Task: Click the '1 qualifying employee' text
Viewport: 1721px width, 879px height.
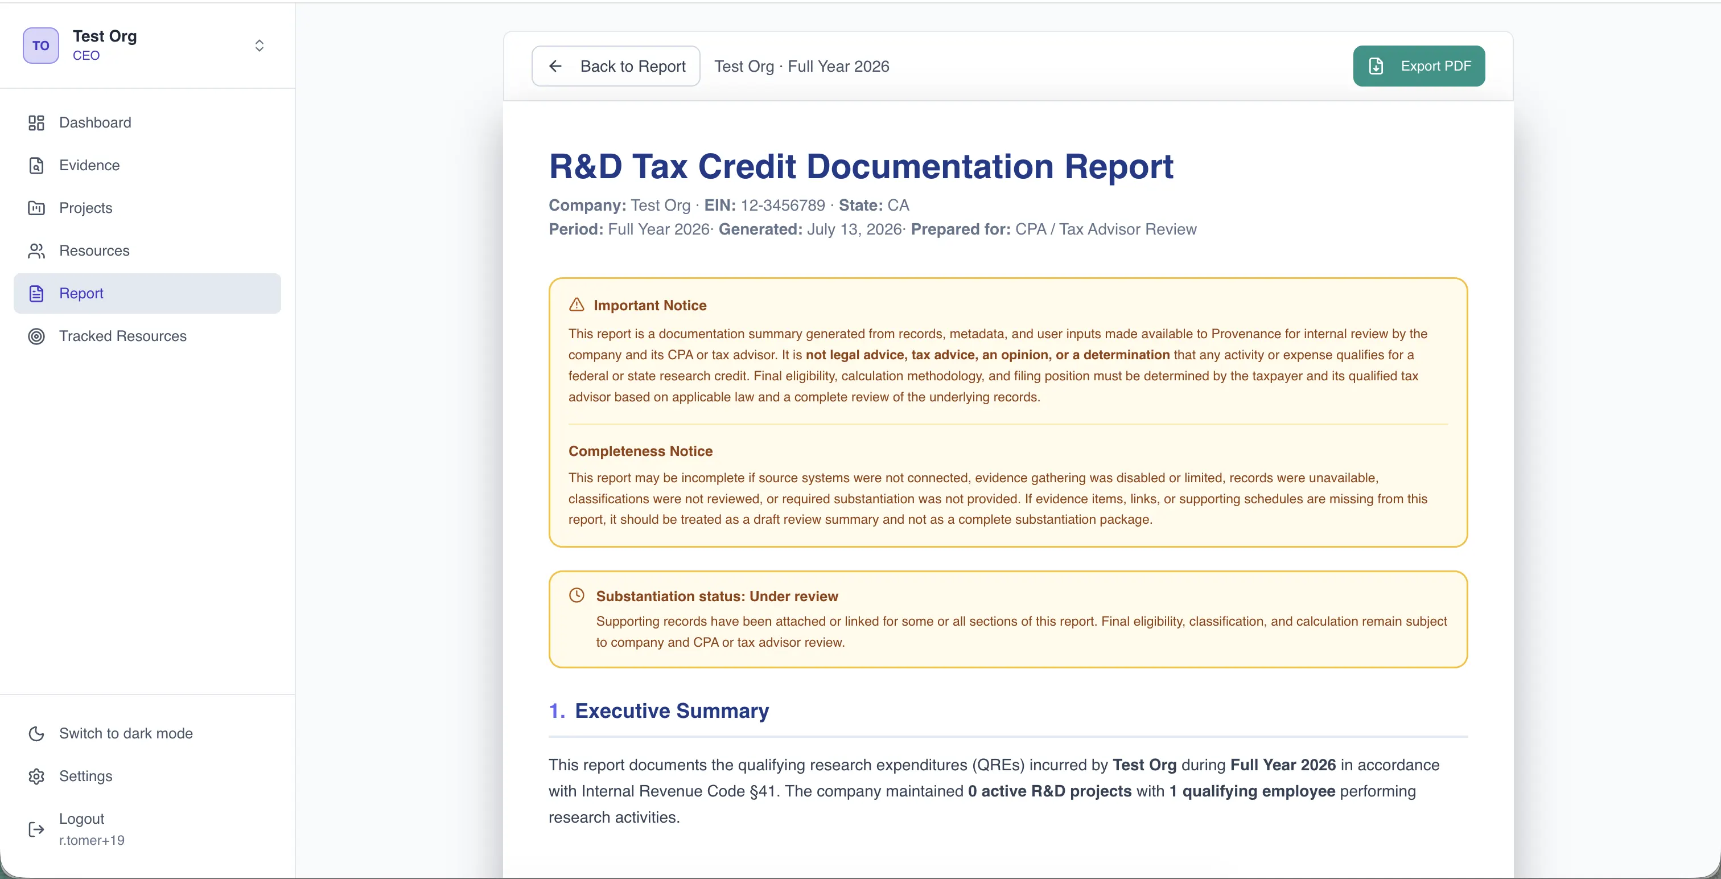Action: coord(1252,791)
